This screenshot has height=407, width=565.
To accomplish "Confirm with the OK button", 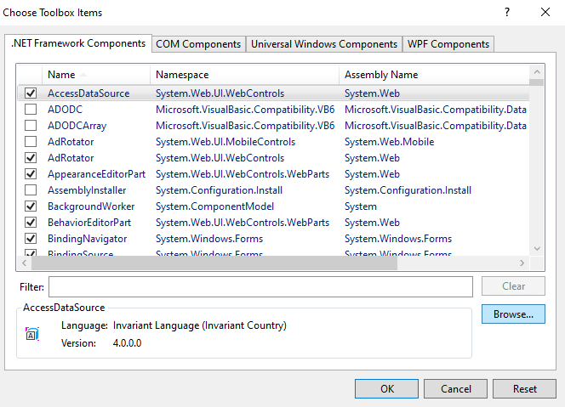I will [386, 388].
